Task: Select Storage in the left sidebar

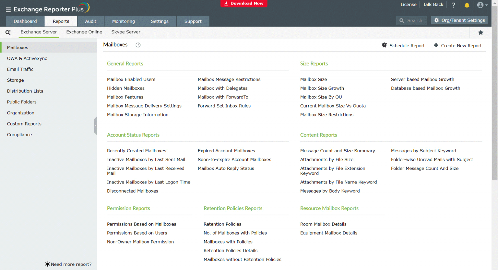Action: 15,80
